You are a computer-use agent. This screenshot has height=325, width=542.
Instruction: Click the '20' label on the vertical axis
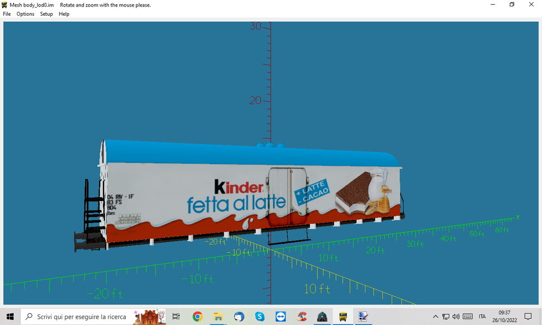tap(255, 100)
